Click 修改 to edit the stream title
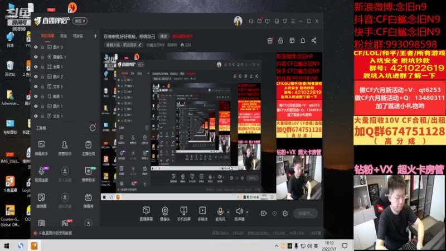The height and width of the screenshot is (251, 446). (x=163, y=36)
